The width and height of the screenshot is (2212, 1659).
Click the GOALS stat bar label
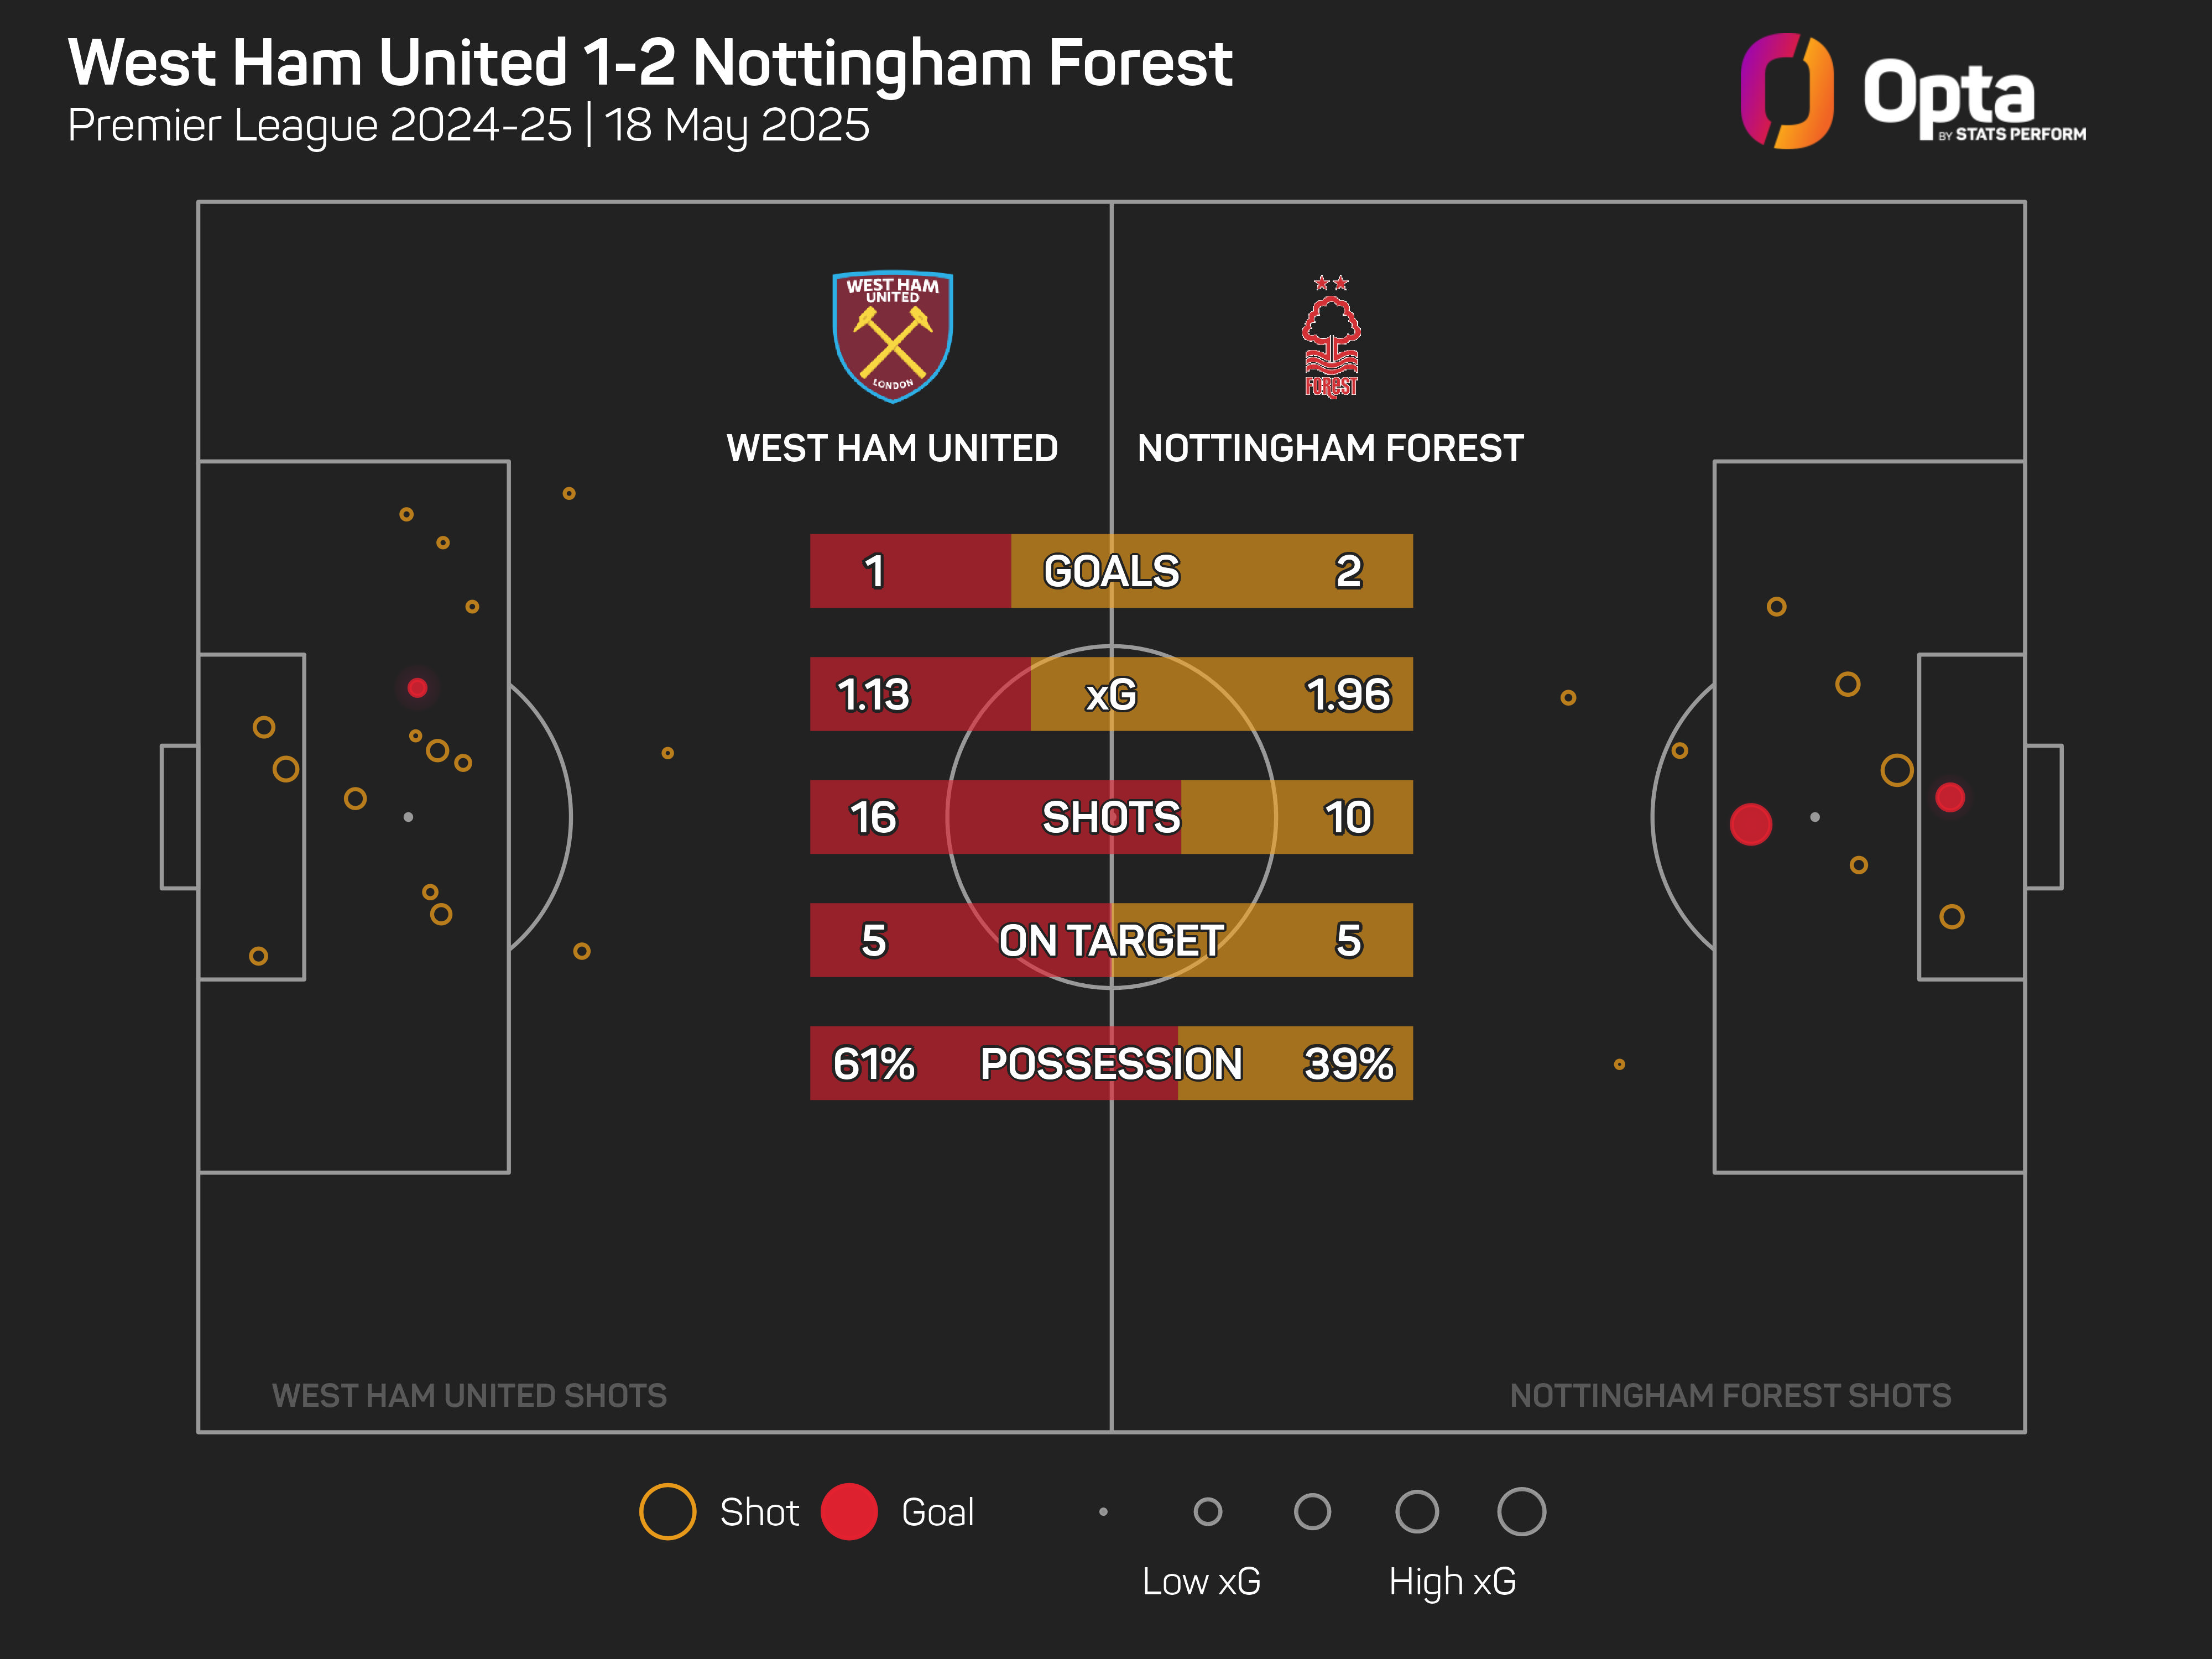[1111, 571]
